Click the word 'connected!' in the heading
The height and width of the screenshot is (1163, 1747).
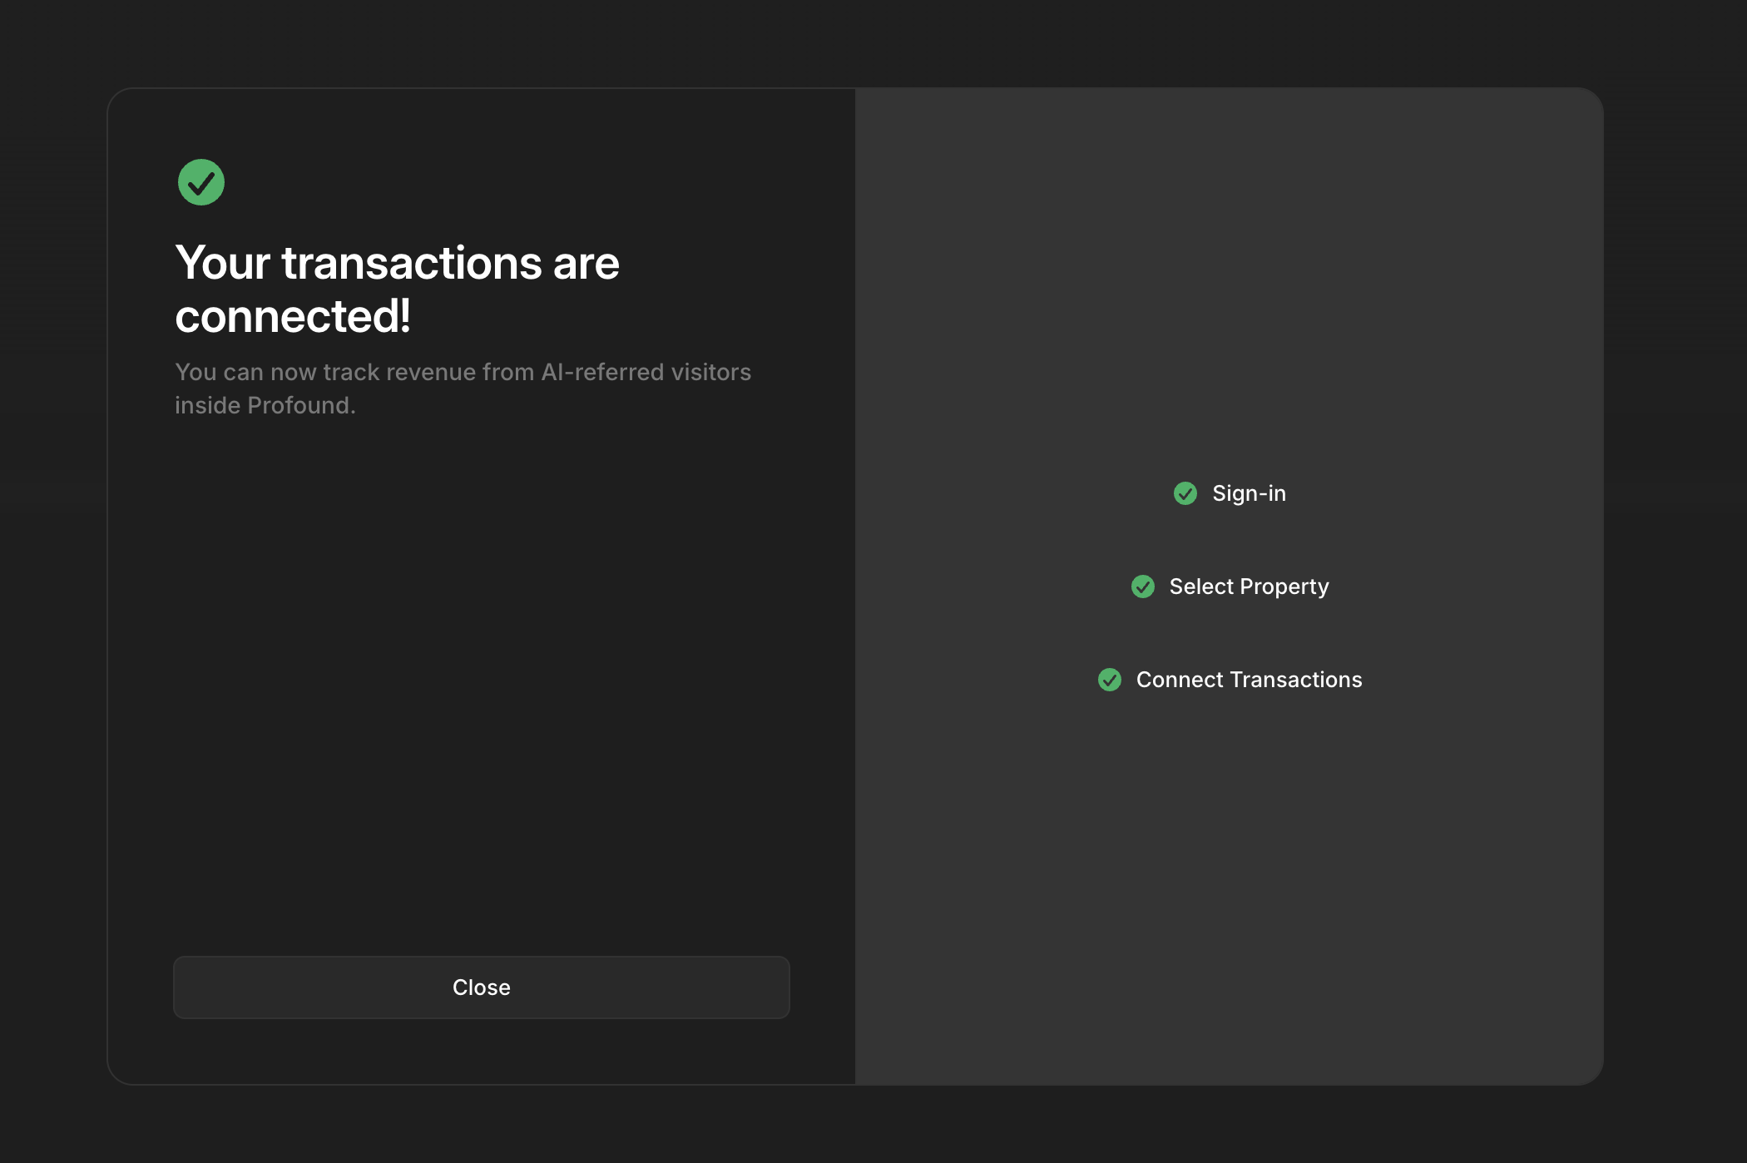point(293,316)
